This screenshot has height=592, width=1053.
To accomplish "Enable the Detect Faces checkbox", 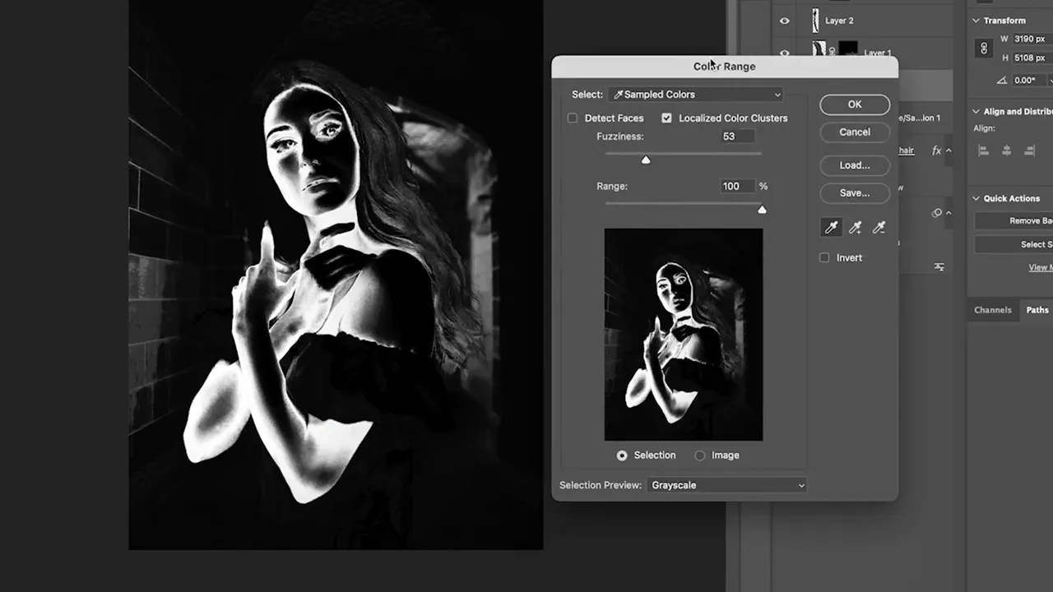I will click(573, 118).
